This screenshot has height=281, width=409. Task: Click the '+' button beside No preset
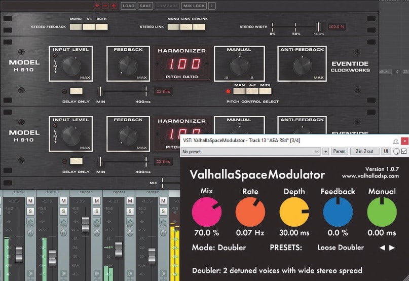tap(325, 152)
